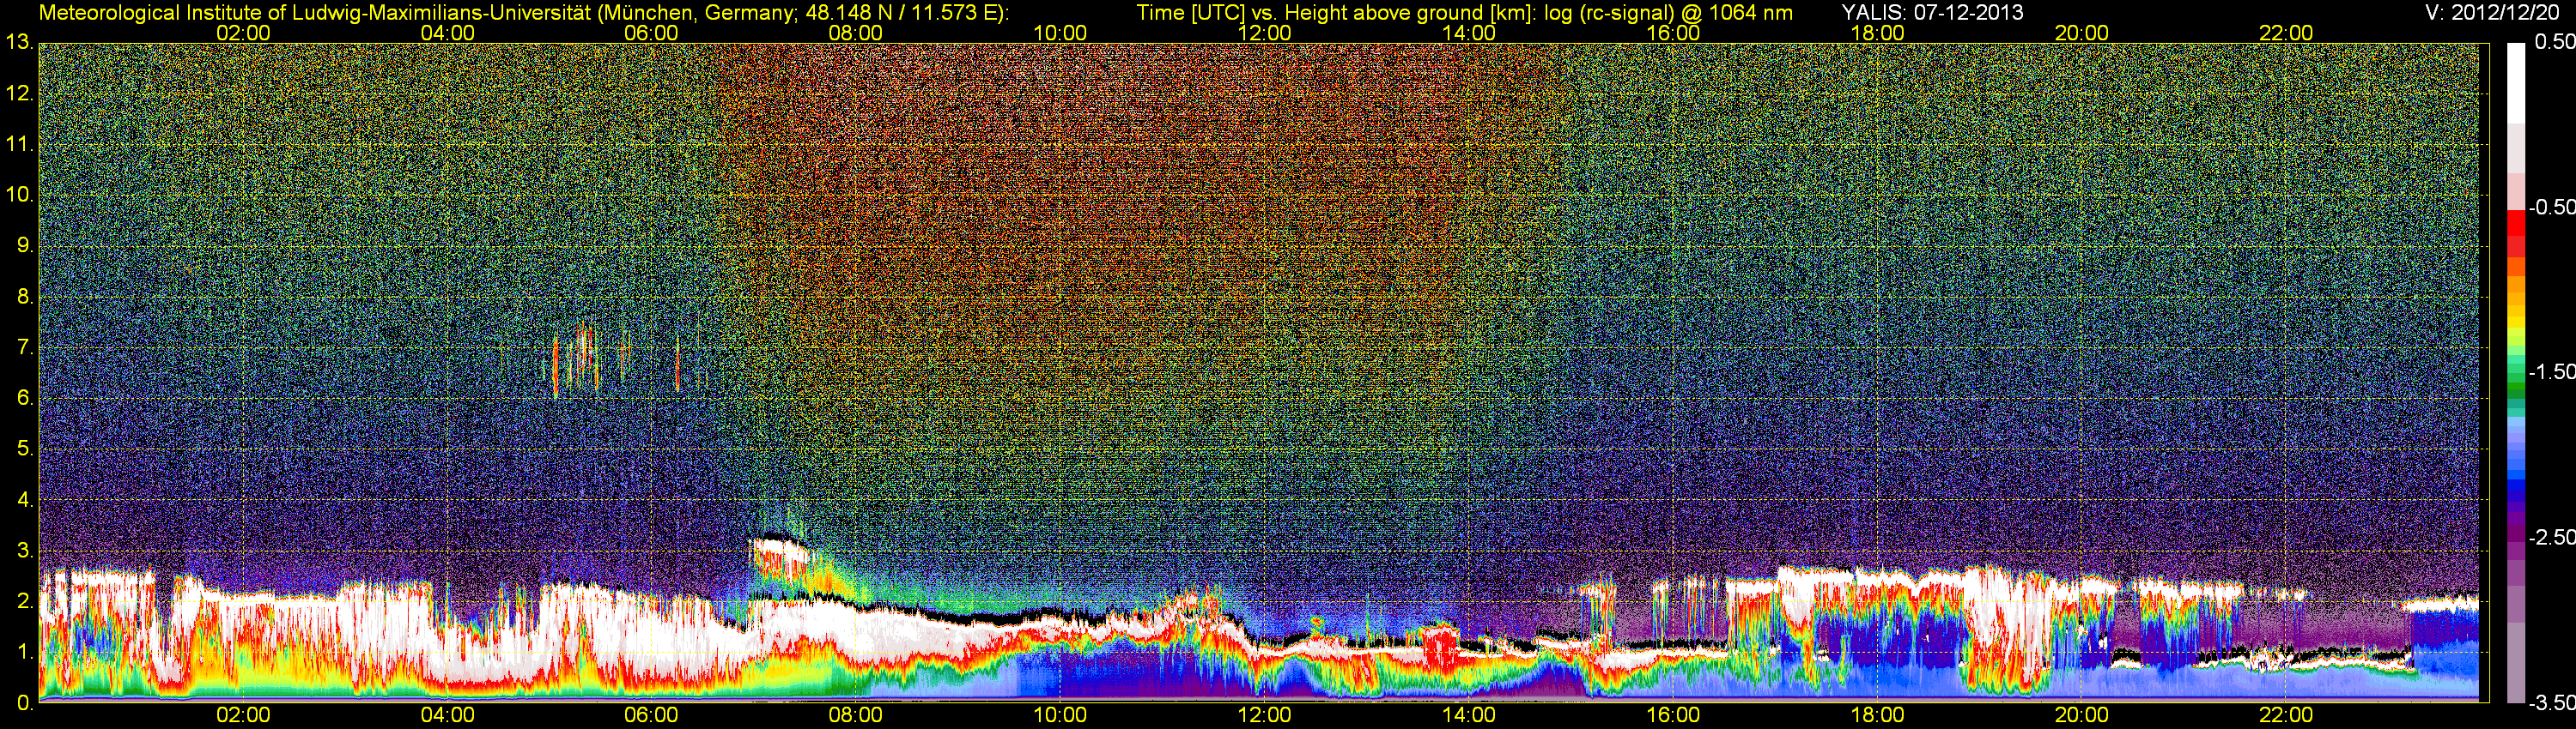Viewport: 2576px width, 729px height.
Task: Select the 1 km height axis label
Action: (x=25, y=654)
